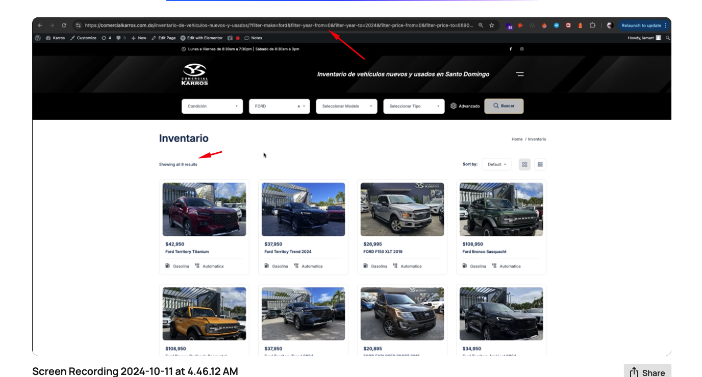Click the $42,950 price text
The width and height of the screenshot is (702, 377).
(x=174, y=244)
